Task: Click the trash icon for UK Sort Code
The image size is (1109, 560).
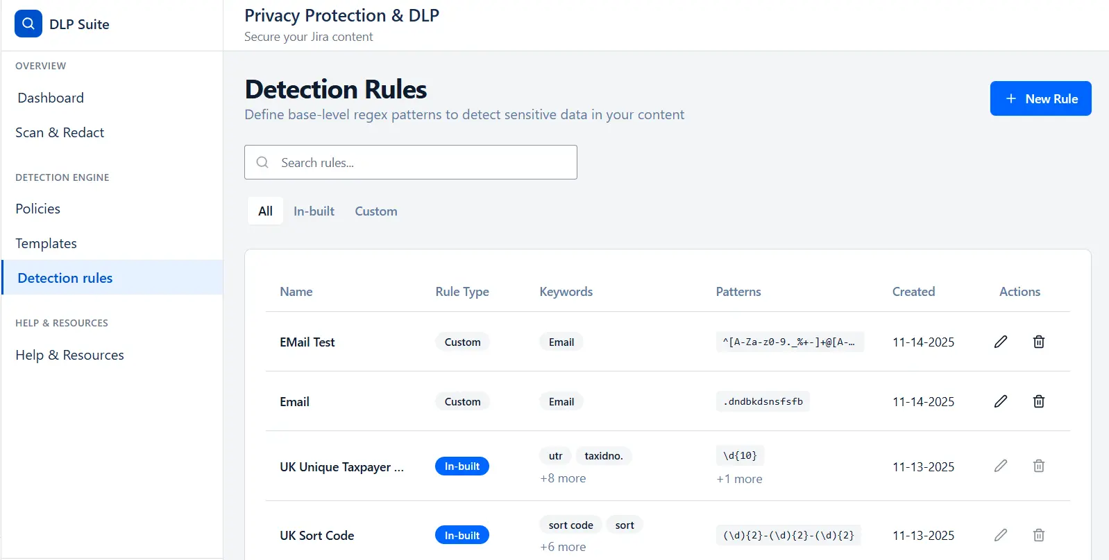Action: pos(1038,534)
